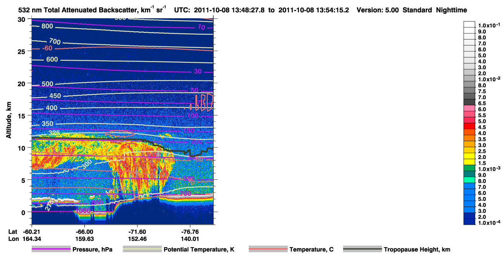The width and height of the screenshot is (504, 258).
Task: Click the dark blue 1.0x10-4 colorbar swatch
Action: [469, 222]
